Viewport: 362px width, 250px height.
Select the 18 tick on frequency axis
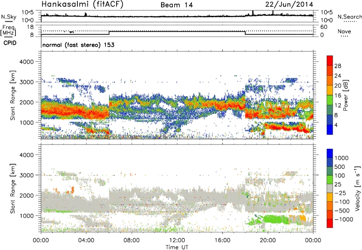30,27
